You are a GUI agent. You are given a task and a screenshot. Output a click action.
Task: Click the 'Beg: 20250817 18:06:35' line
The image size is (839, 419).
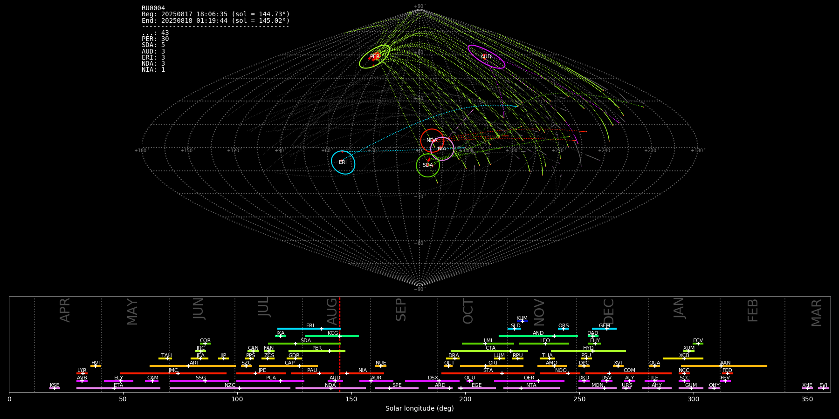216,14
